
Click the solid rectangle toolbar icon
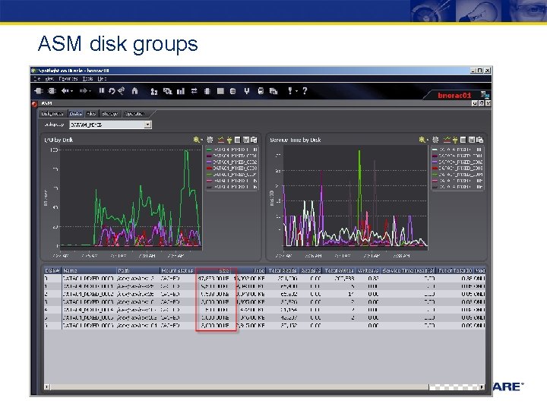(220, 91)
